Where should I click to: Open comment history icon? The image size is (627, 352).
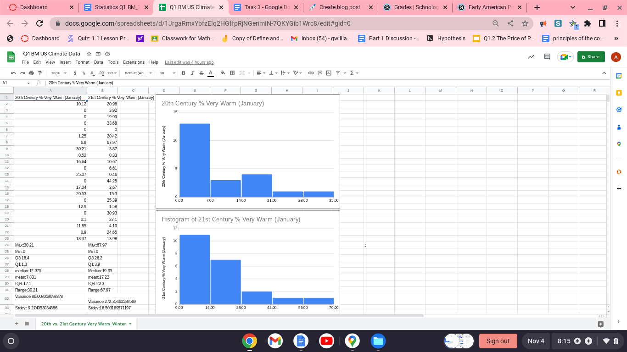[x=547, y=57]
